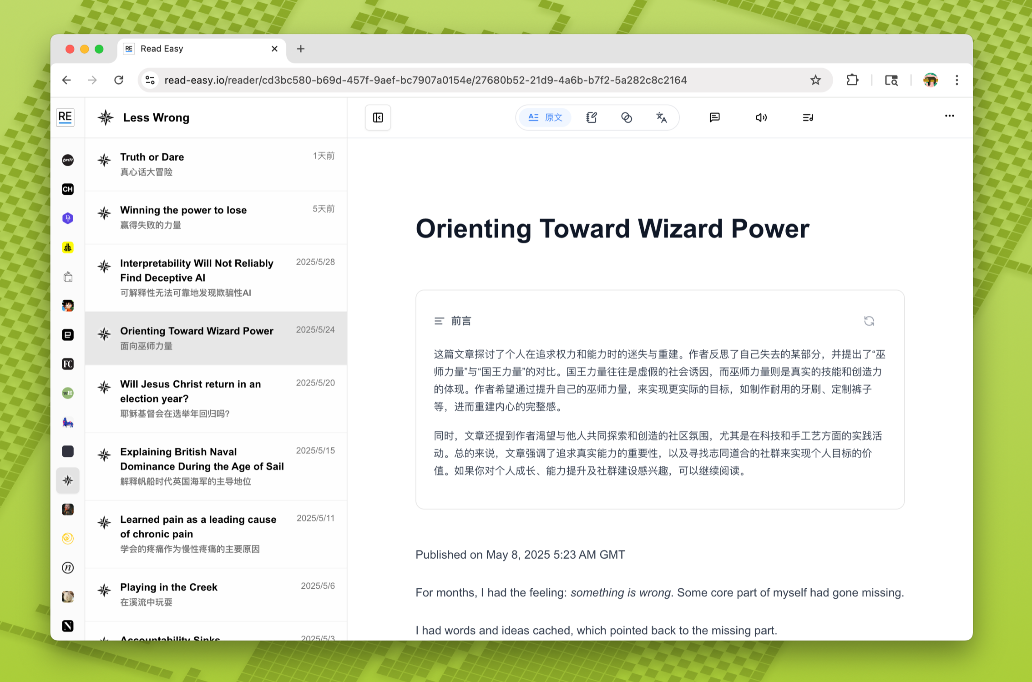Open the milk carton feed icon

68,277
